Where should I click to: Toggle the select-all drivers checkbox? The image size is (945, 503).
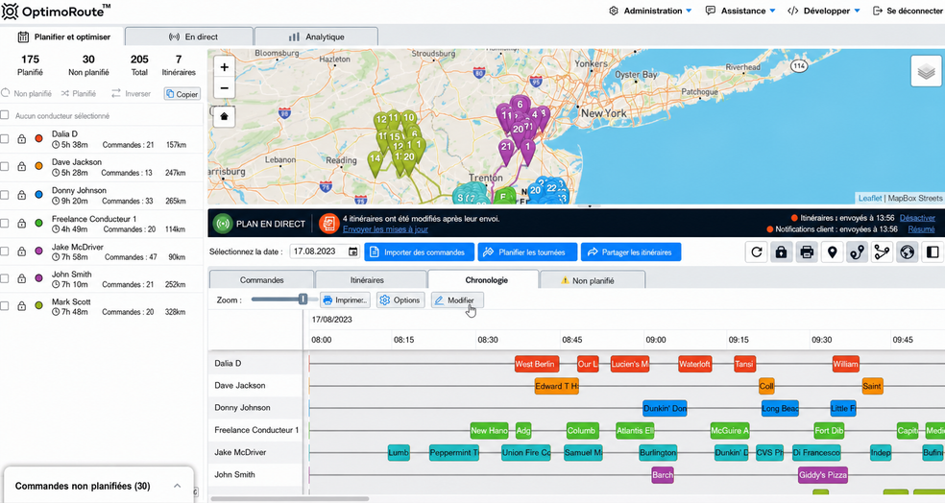pos(5,115)
